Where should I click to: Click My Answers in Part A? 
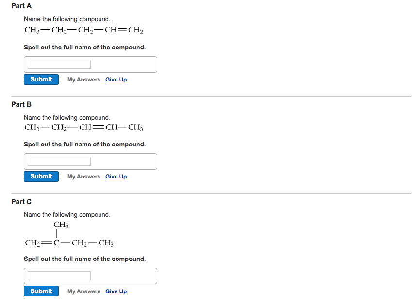pos(83,79)
